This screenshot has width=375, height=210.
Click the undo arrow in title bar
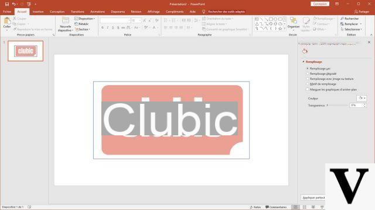(13, 4)
